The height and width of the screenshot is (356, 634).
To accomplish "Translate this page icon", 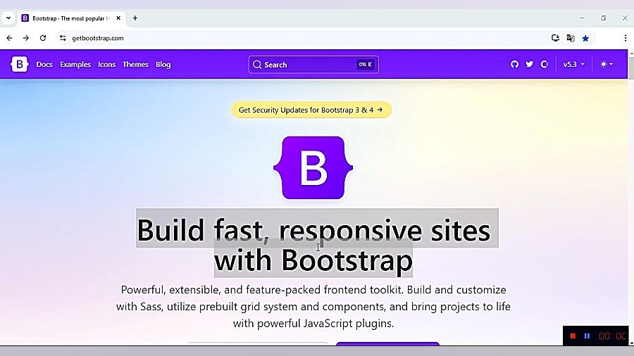I will (571, 38).
